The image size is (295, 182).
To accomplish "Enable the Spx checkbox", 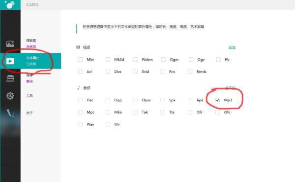I will coord(163,100).
